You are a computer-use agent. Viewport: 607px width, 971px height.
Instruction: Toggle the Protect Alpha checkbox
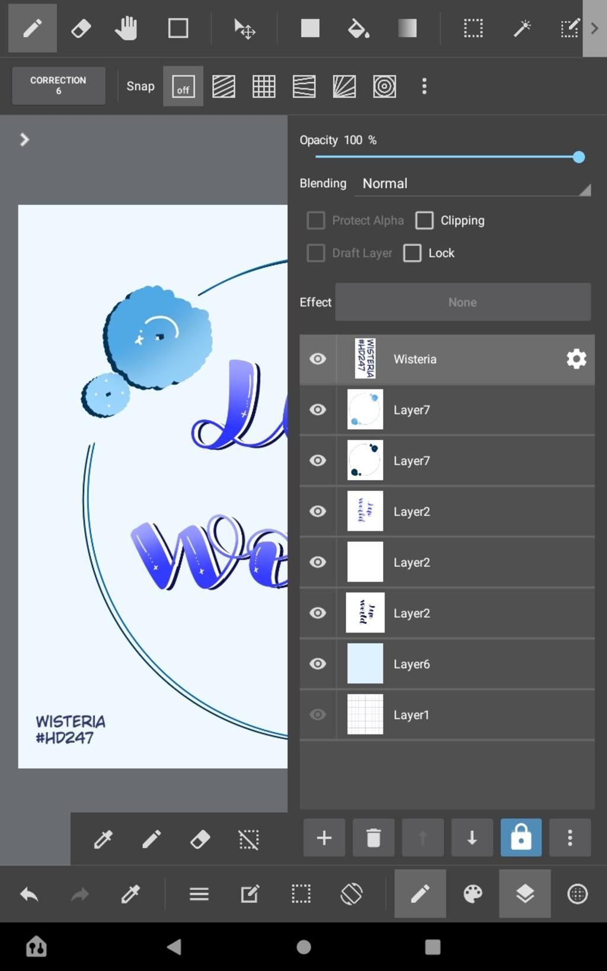[x=316, y=221]
